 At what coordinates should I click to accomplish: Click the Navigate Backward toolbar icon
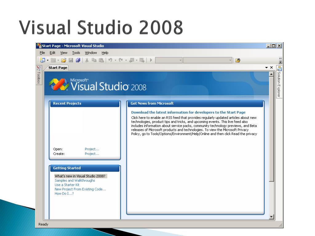tap(132, 60)
